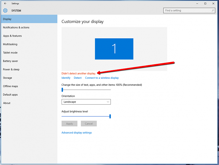
Task: Open Advanced display settings link
Action: (x=77, y=133)
